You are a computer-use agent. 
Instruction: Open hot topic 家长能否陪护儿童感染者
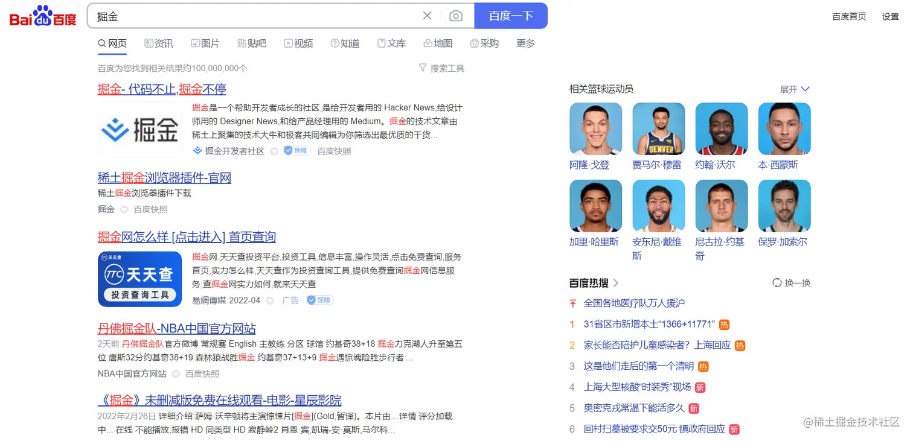(657, 345)
